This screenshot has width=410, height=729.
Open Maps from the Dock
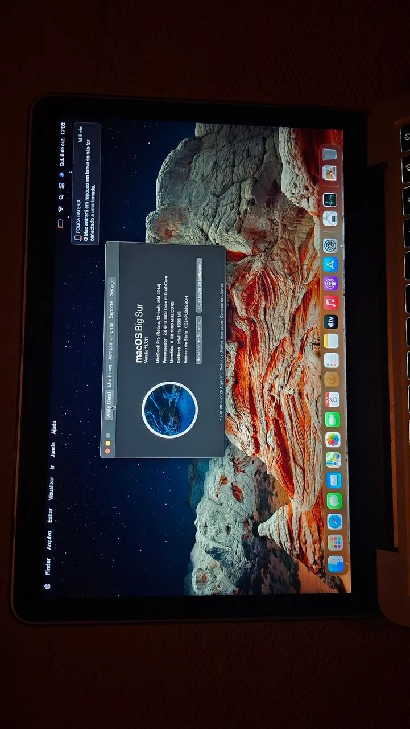pos(333,459)
